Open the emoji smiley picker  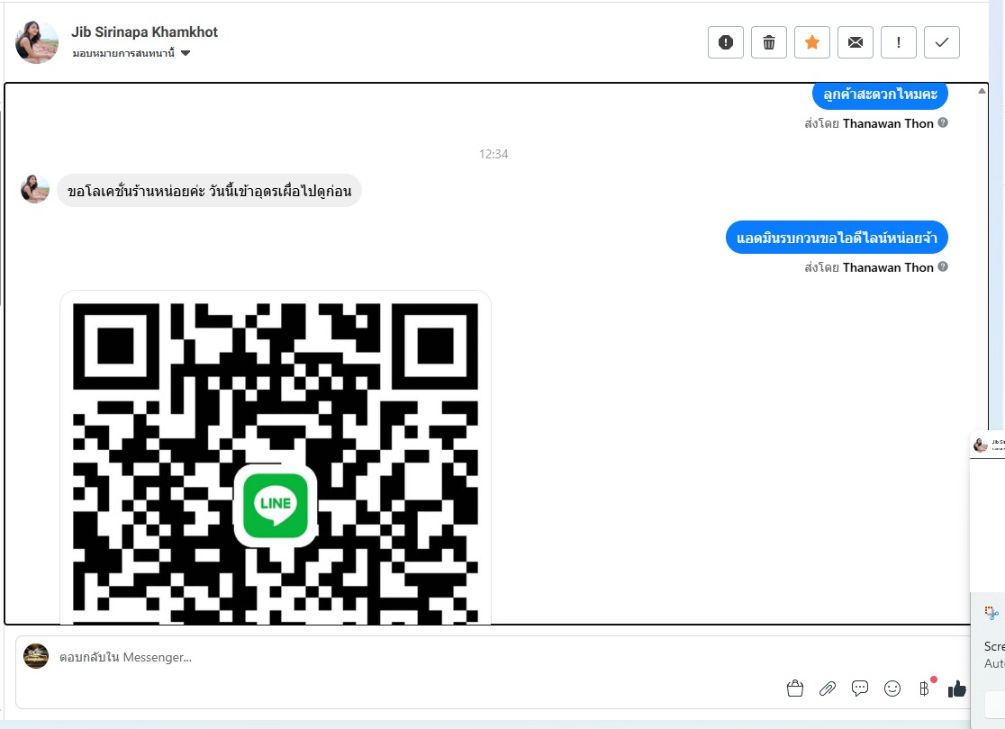pos(892,688)
